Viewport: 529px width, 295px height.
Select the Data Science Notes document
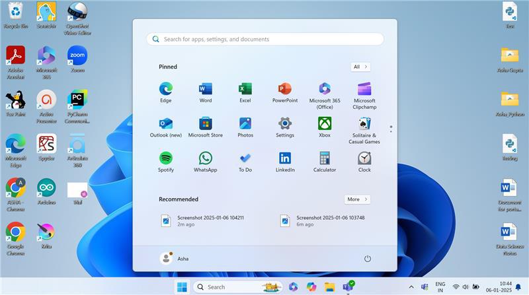510,239
